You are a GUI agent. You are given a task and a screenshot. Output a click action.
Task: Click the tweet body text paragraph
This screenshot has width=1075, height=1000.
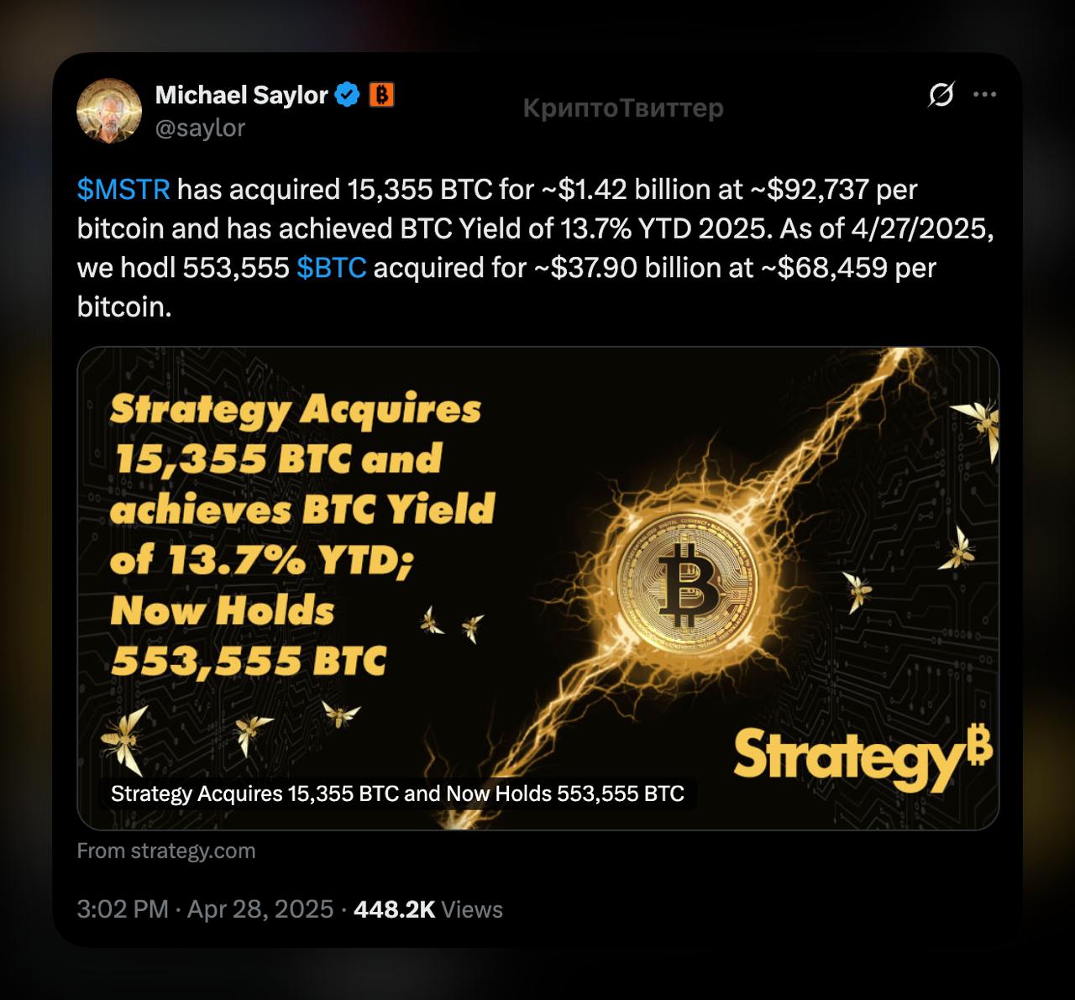click(536, 248)
